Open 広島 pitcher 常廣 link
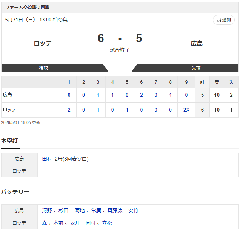 coord(96,211)
